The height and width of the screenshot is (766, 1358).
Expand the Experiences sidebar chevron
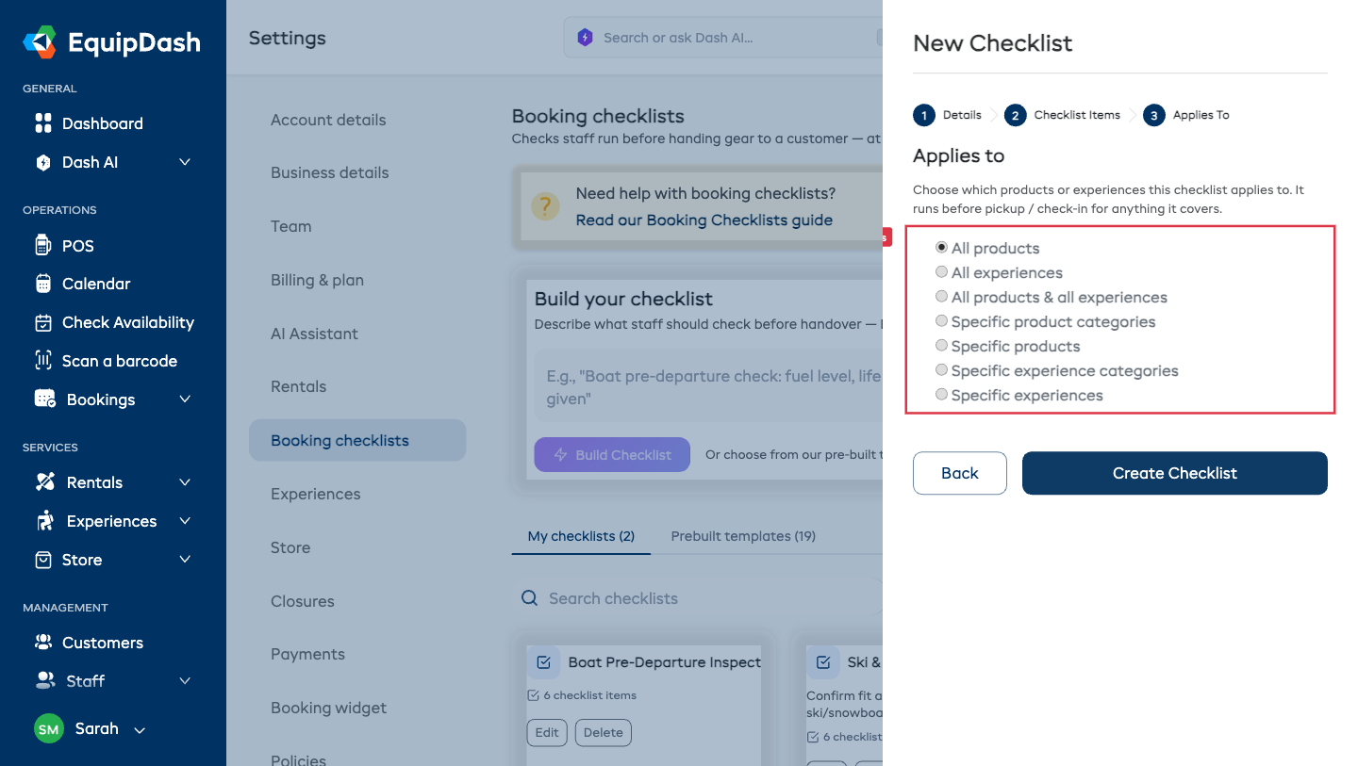click(x=185, y=521)
